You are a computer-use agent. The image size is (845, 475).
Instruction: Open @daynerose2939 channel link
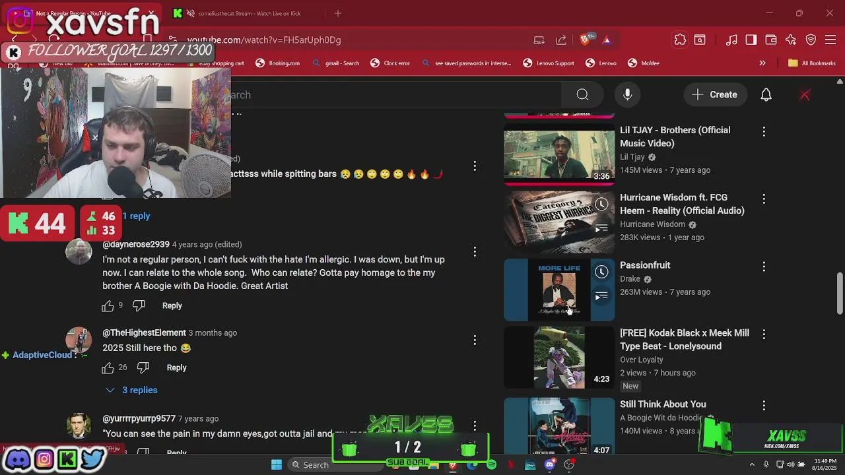136,245
